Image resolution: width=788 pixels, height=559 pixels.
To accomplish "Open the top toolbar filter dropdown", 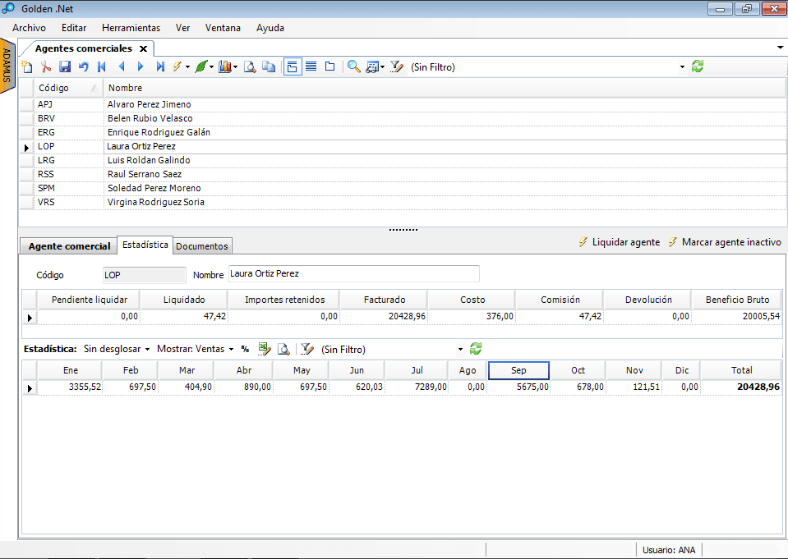I will (x=682, y=67).
